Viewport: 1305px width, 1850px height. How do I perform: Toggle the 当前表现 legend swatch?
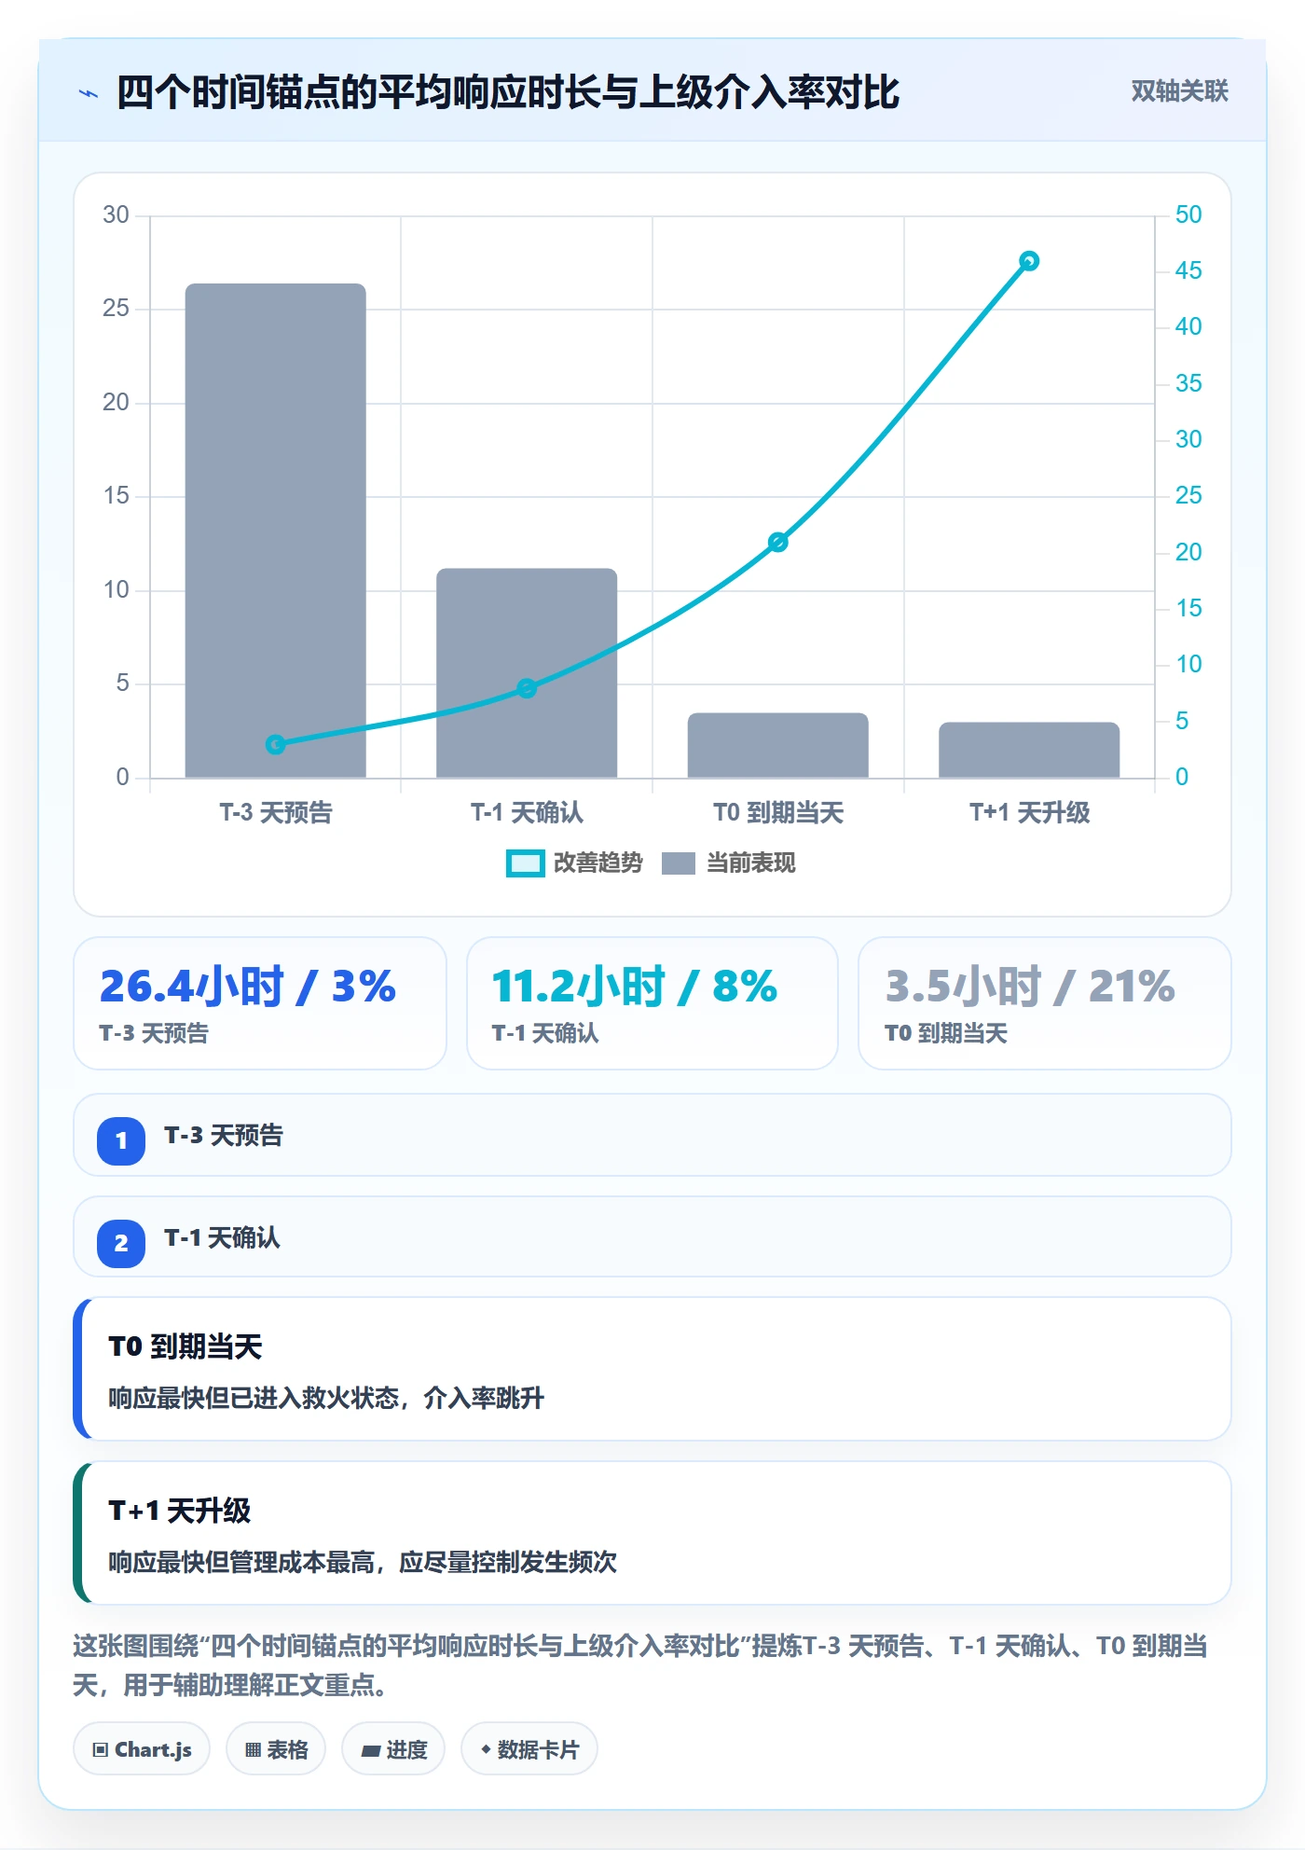679,863
